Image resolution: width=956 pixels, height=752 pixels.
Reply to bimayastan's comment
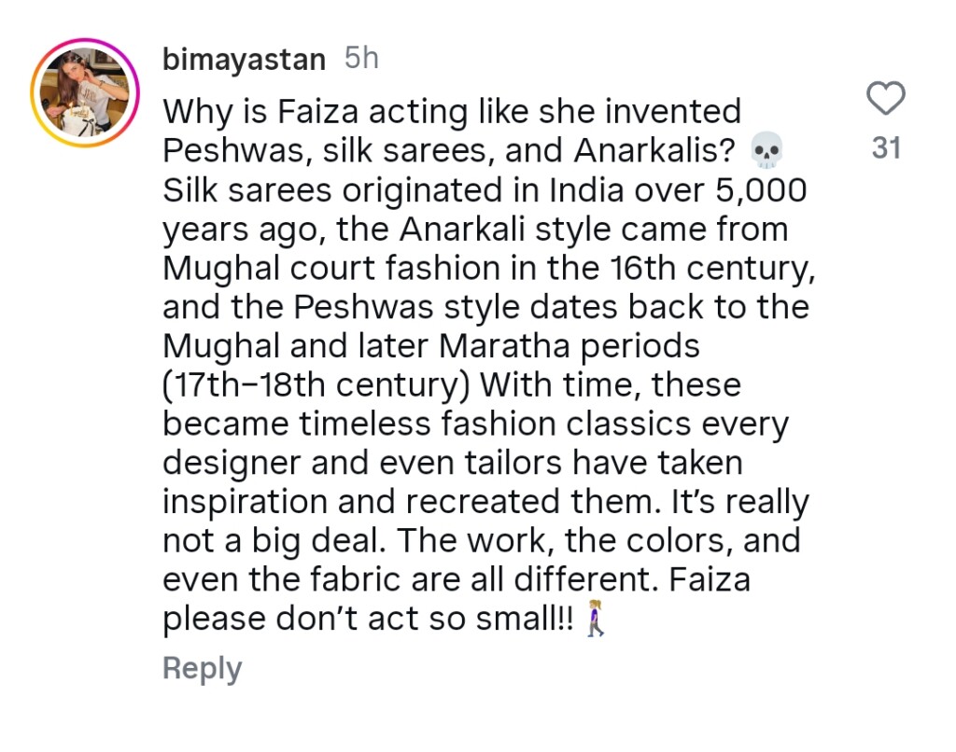(x=202, y=668)
